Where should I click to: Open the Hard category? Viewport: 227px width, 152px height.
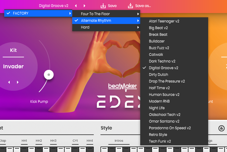point(106,27)
